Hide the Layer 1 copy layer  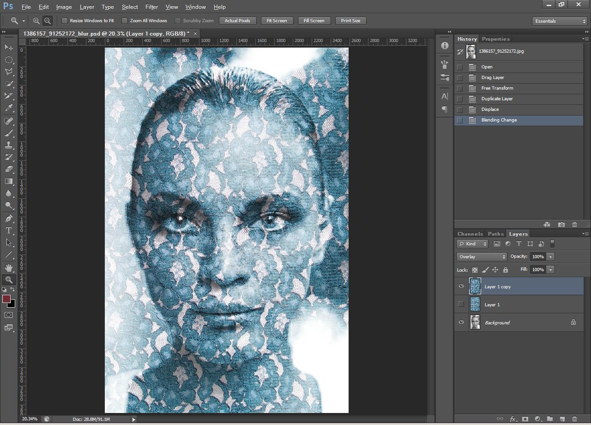pos(461,286)
